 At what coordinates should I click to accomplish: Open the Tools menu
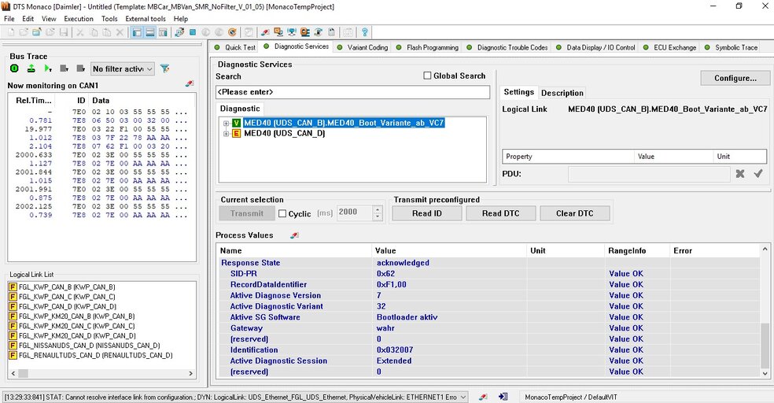click(109, 19)
